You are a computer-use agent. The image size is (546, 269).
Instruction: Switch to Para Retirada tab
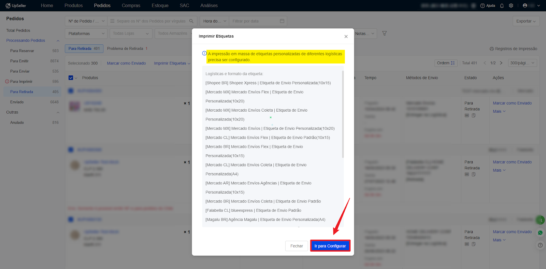[84, 48]
